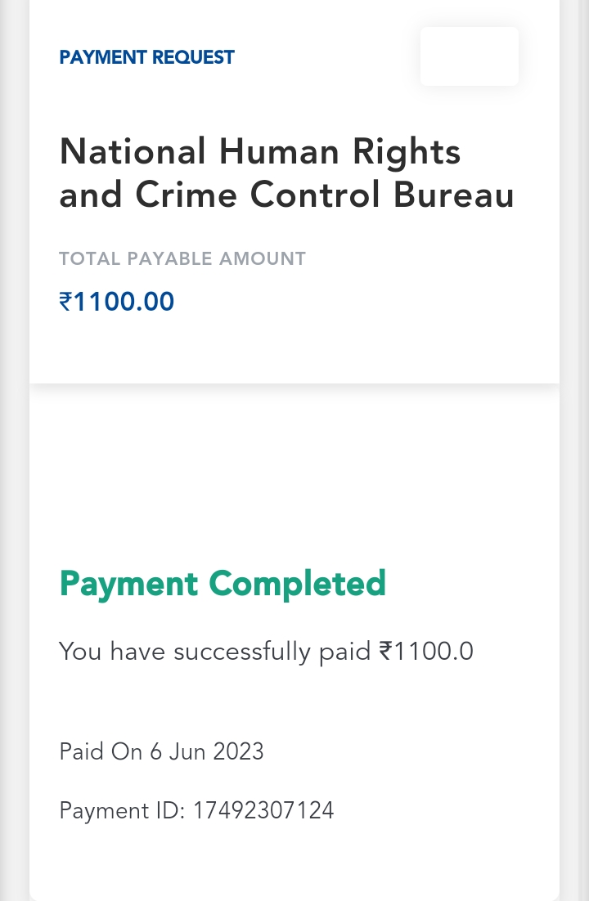The height and width of the screenshot is (901, 589).
Task: Select the "and Crime Control Bureau" title line
Action: point(286,195)
